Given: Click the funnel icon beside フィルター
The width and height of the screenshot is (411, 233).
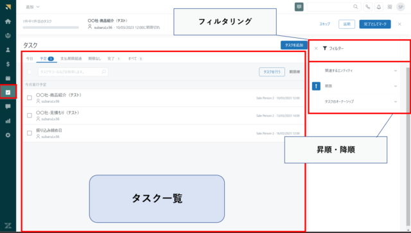Looking at the screenshot, I should [325, 48].
